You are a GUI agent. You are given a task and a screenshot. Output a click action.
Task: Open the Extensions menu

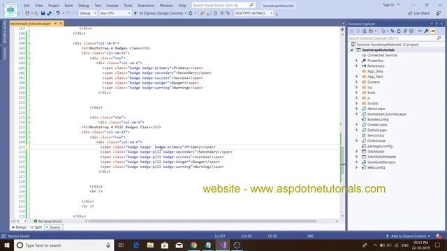[x=146, y=6]
